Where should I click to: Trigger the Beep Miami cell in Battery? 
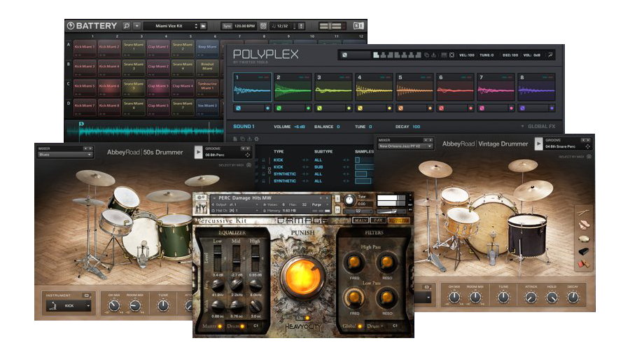click(x=207, y=48)
